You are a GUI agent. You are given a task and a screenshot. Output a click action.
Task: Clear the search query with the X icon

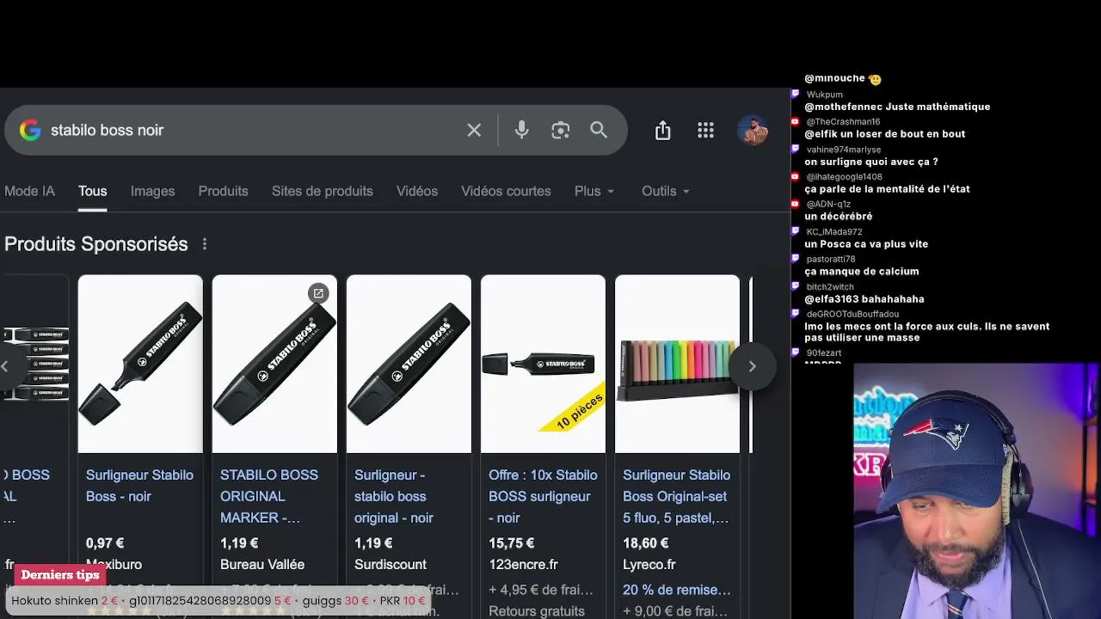[x=474, y=130]
